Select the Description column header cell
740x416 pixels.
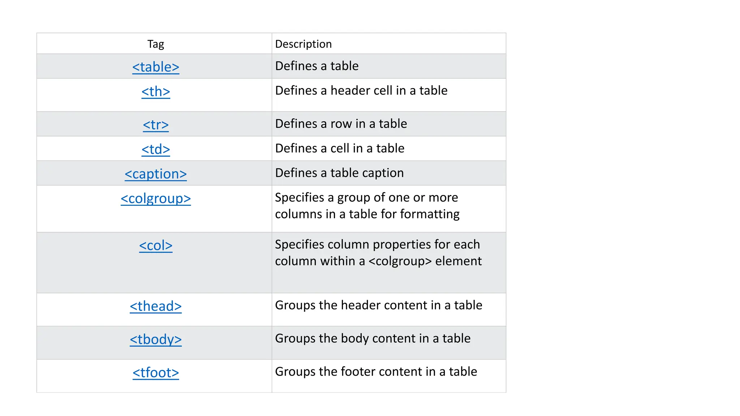(x=389, y=44)
